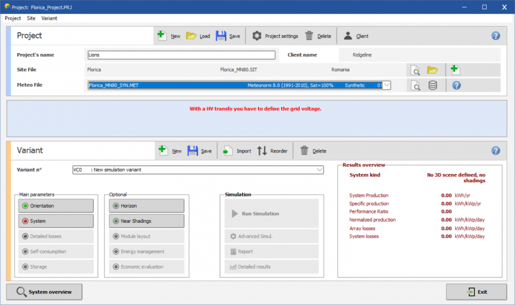Screen dimensions: 515x305
Task: Save project with floppy disk icon
Action: pyautogui.click(x=221, y=35)
